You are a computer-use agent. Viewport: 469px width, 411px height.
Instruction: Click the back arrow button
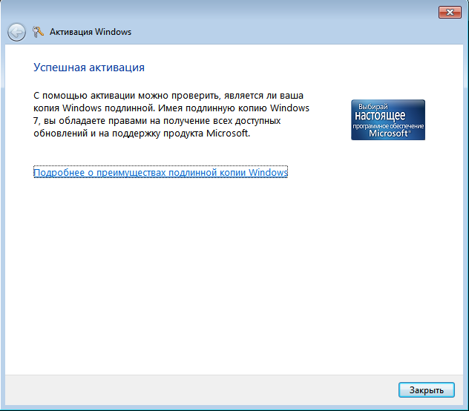coord(16,32)
